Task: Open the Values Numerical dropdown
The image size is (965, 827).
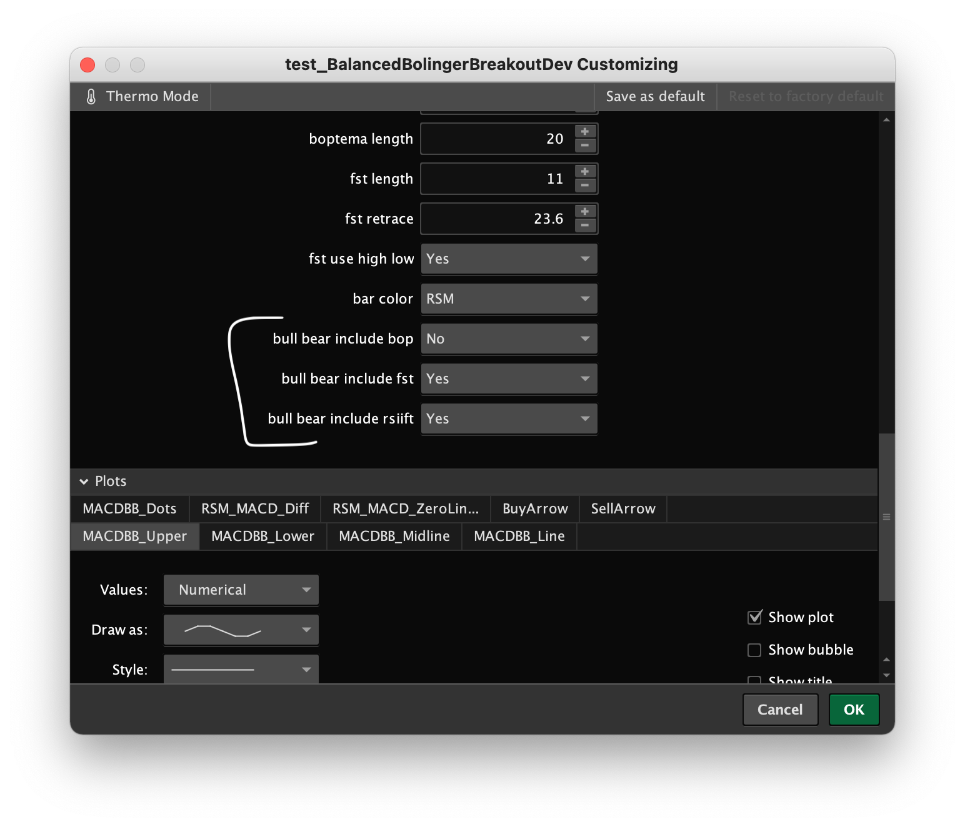Action: 241,590
